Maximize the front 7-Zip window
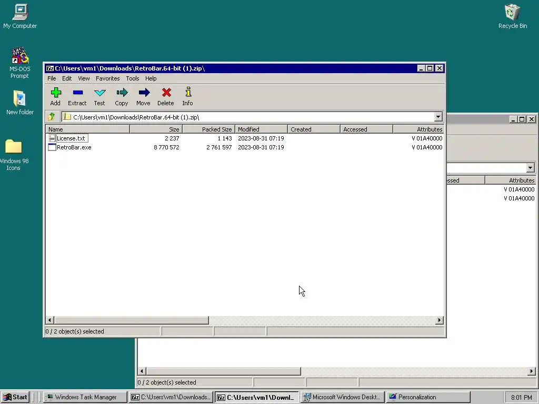Screen dimensions: 539x404 pos(430,68)
